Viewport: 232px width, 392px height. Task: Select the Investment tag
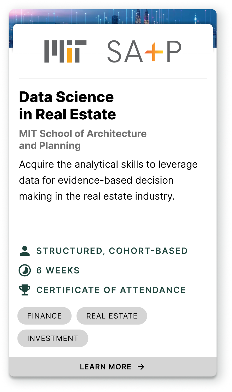pos(53,338)
